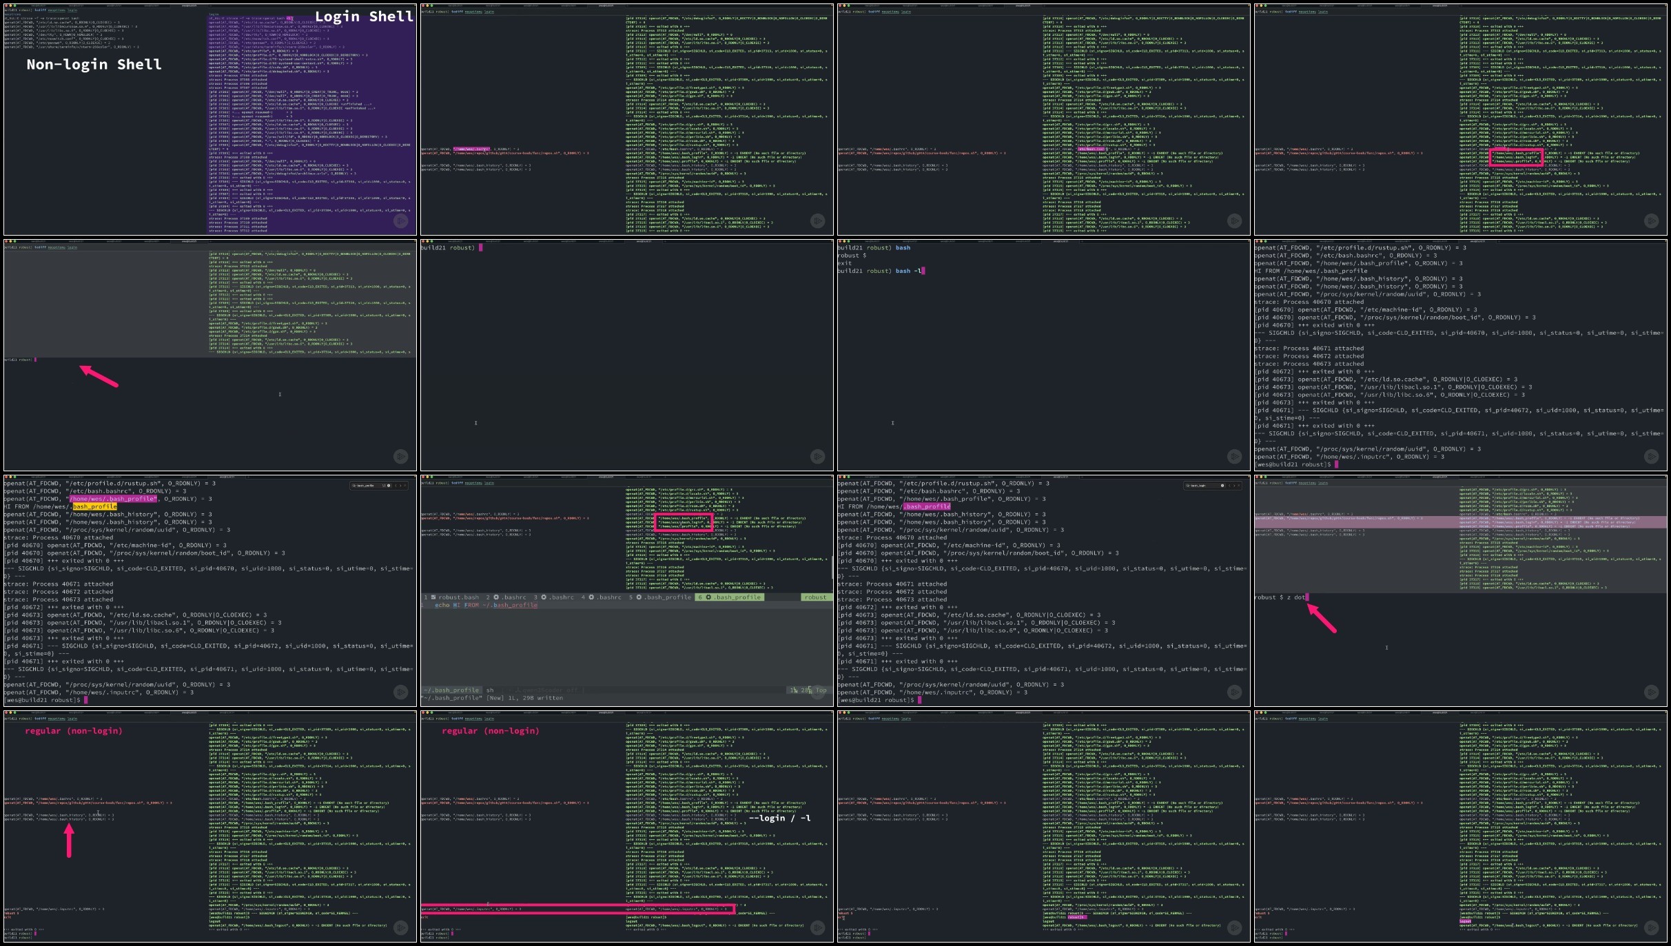This screenshot has width=1671, height=946.
Task: Switch to Vim tab 5 .bash_profile
Action: pyautogui.click(x=667, y=597)
